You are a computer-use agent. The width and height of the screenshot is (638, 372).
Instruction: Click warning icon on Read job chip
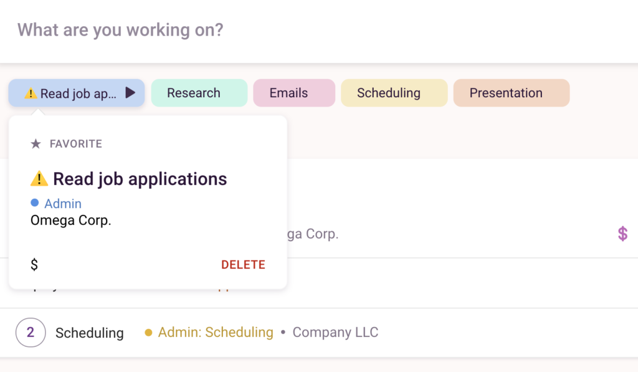[x=31, y=93]
